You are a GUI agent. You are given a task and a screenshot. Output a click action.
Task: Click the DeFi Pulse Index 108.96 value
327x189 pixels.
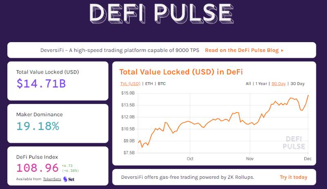pos(37,168)
